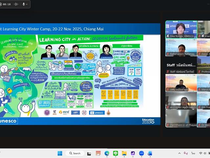Click the taskbar Search box
The height and width of the screenshot is (158, 210).
coord(74,153)
